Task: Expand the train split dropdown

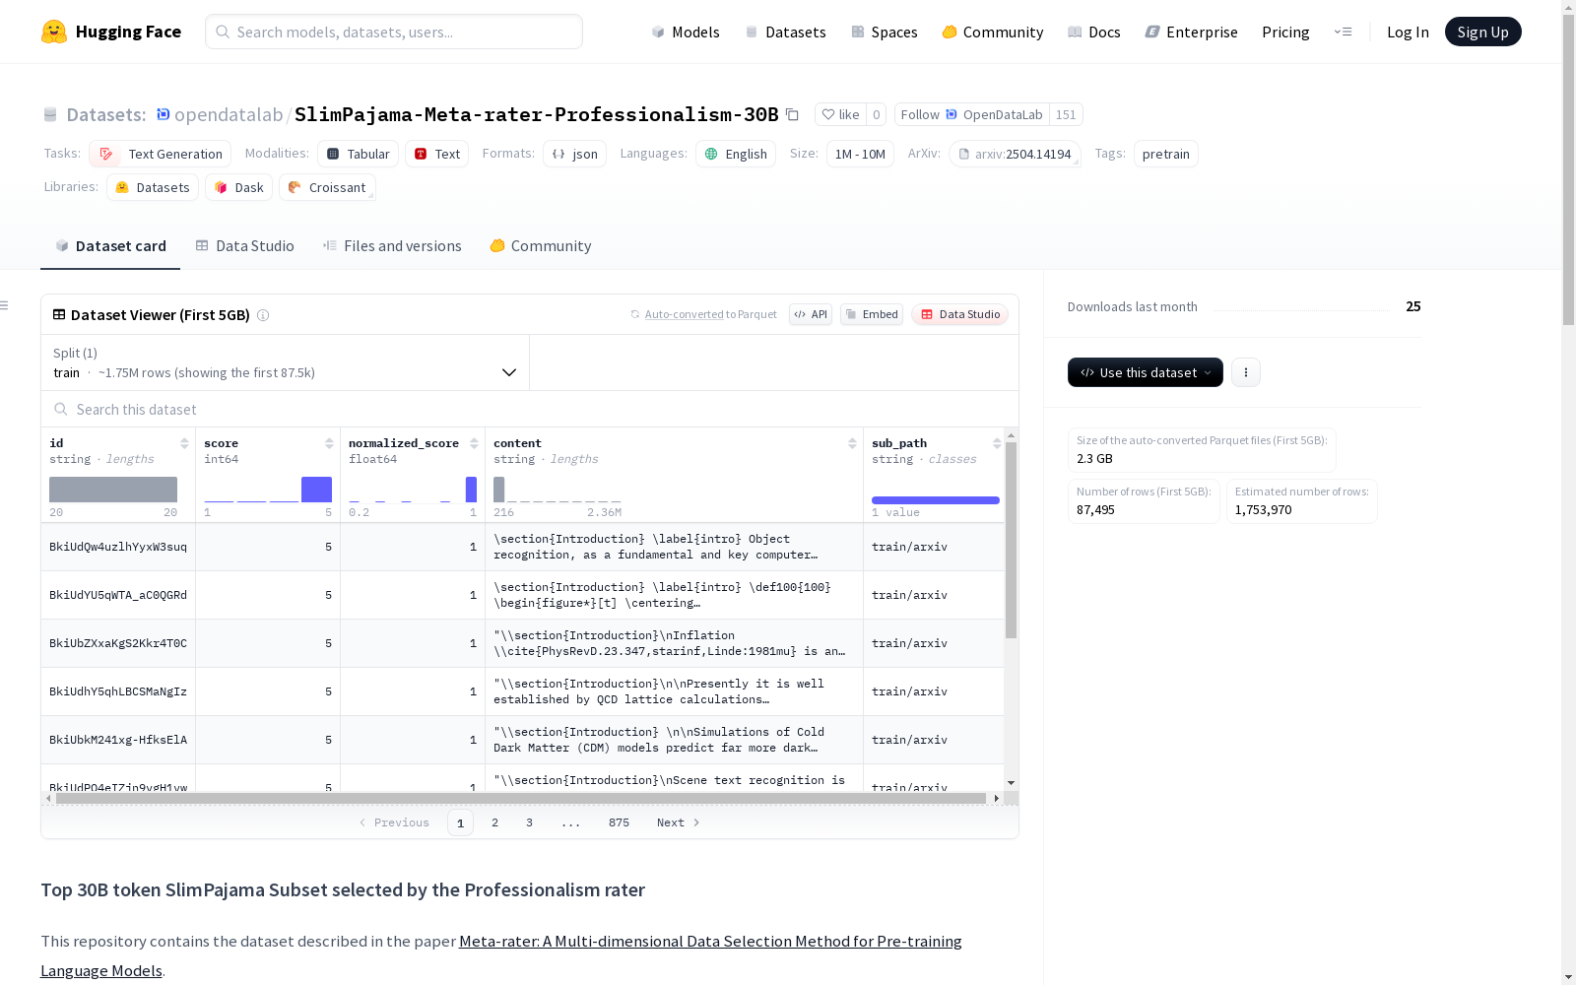Action: [x=286, y=362]
